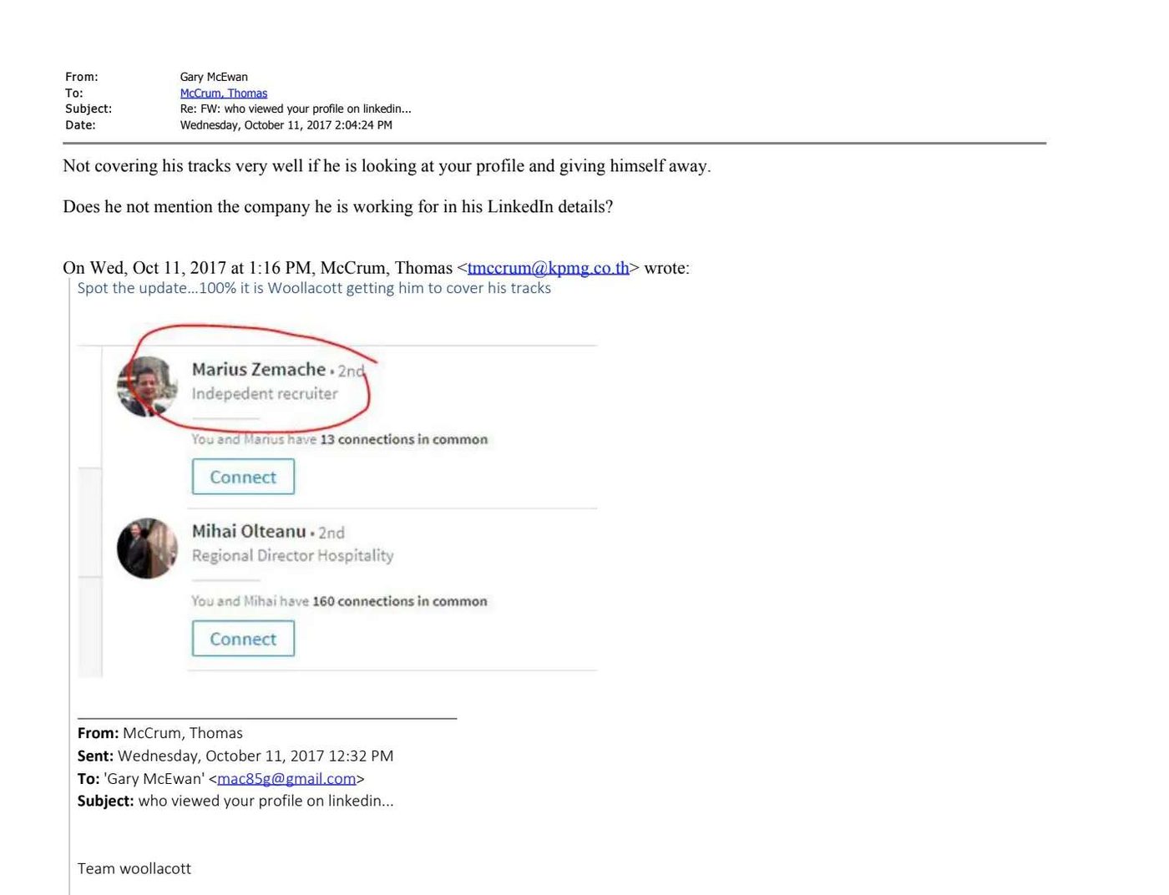Click the sentence "Does he not mention the company"

point(338,207)
